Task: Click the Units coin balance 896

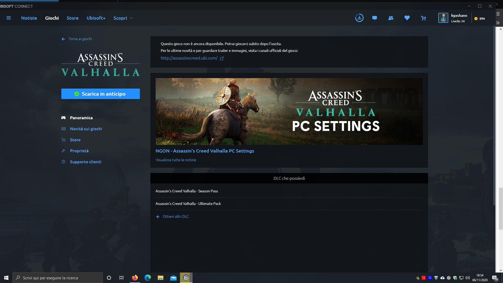Action: [x=480, y=18]
